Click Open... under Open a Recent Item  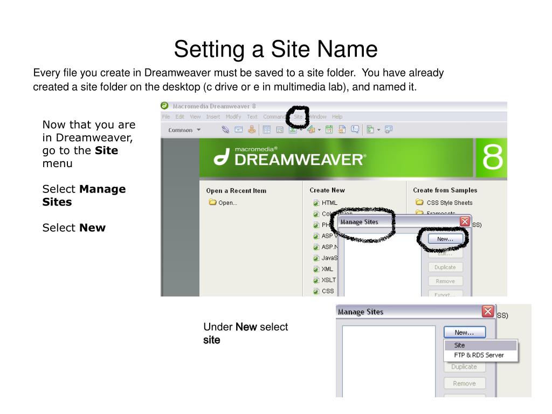(x=227, y=203)
